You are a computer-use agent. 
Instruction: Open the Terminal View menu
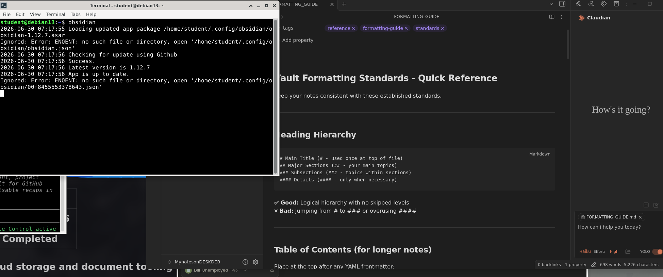coord(35,14)
